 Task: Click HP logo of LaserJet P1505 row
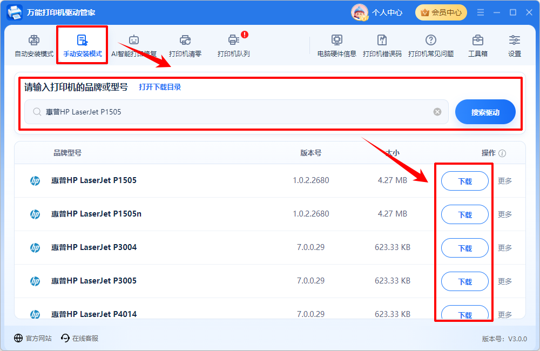click(x=35, y=181)
